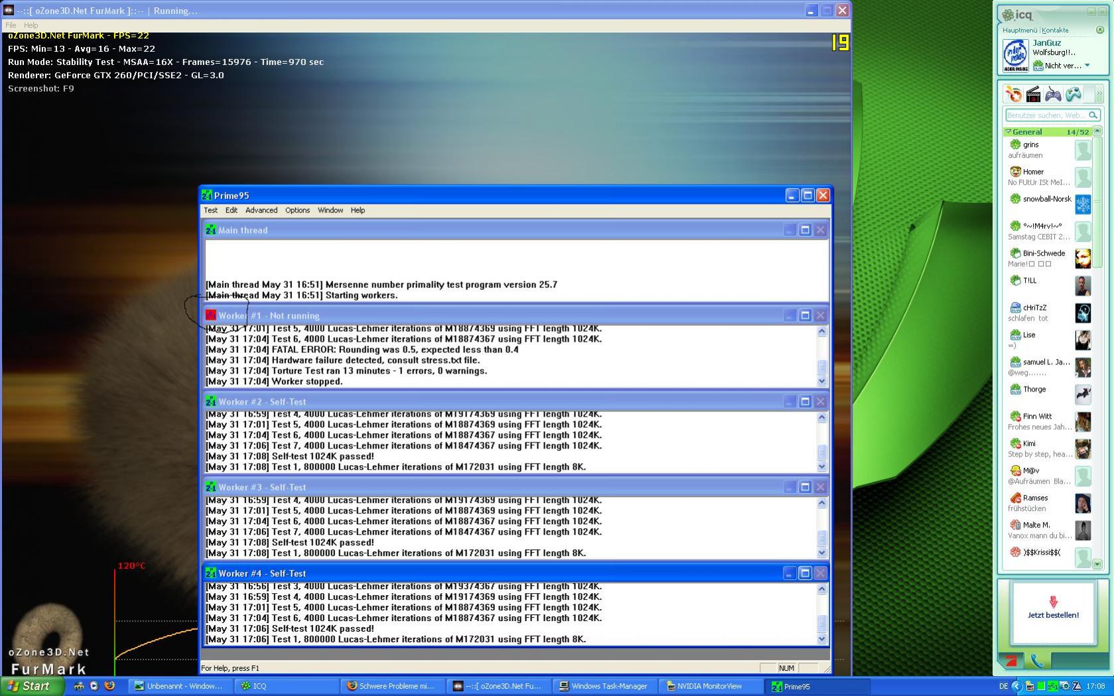Click the first ICQ toolbar icon with the star
Image resolution: width=1114 pixels, height=696 pixels.
tap(1012, 94)
